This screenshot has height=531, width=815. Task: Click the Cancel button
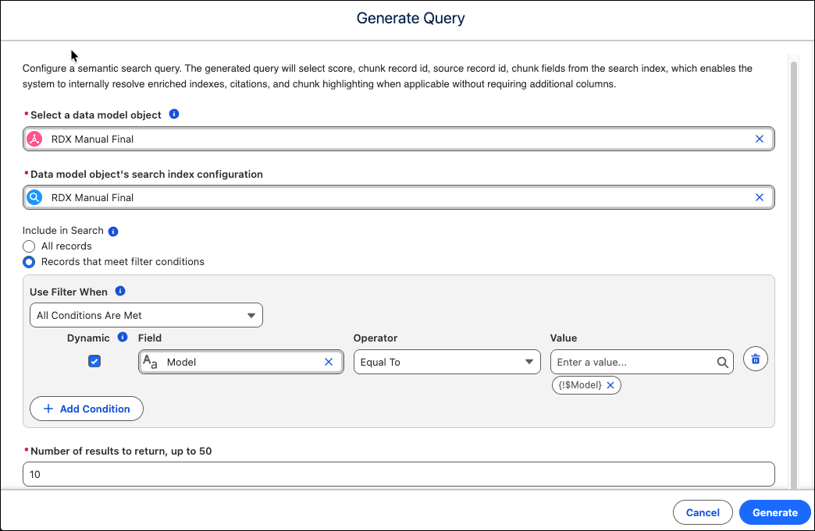(703, 513)
